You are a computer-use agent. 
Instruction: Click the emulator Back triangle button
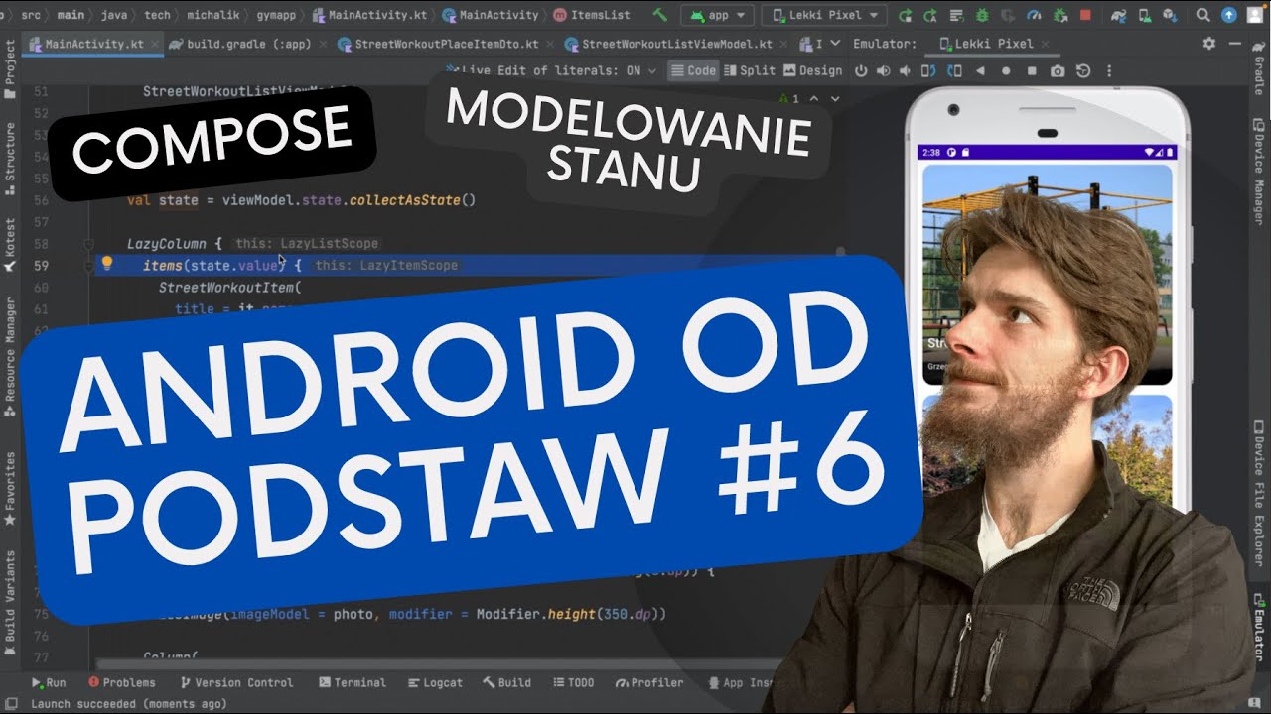(980, 71)
